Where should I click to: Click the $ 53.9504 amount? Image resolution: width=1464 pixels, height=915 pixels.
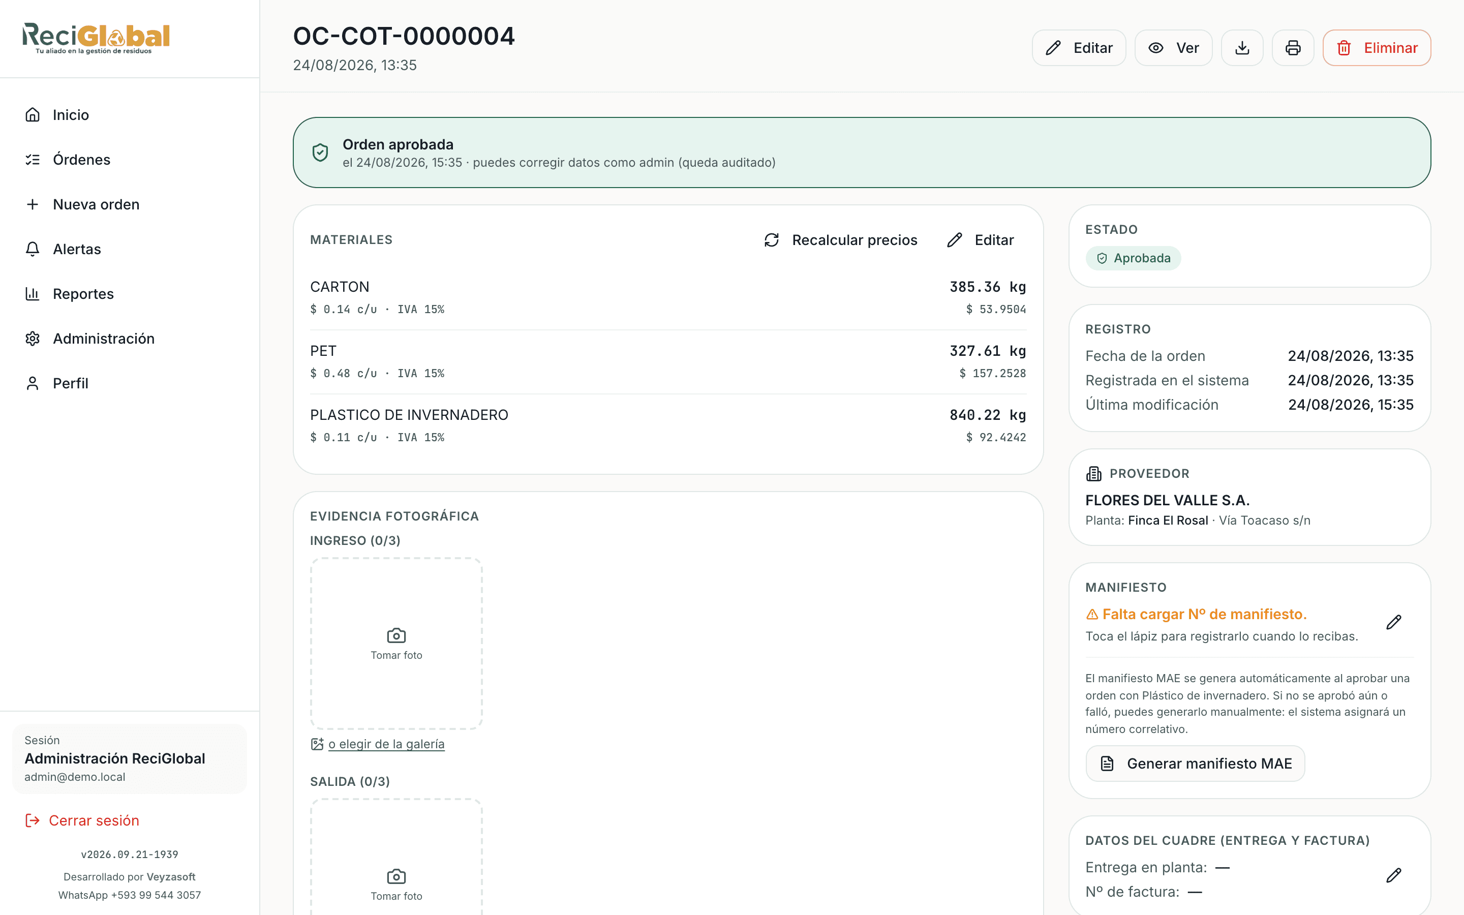tap(996, 309)
